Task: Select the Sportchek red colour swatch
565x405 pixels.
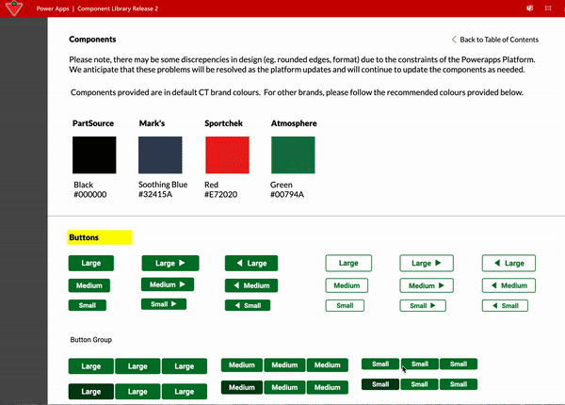Action: coord(227,155)
